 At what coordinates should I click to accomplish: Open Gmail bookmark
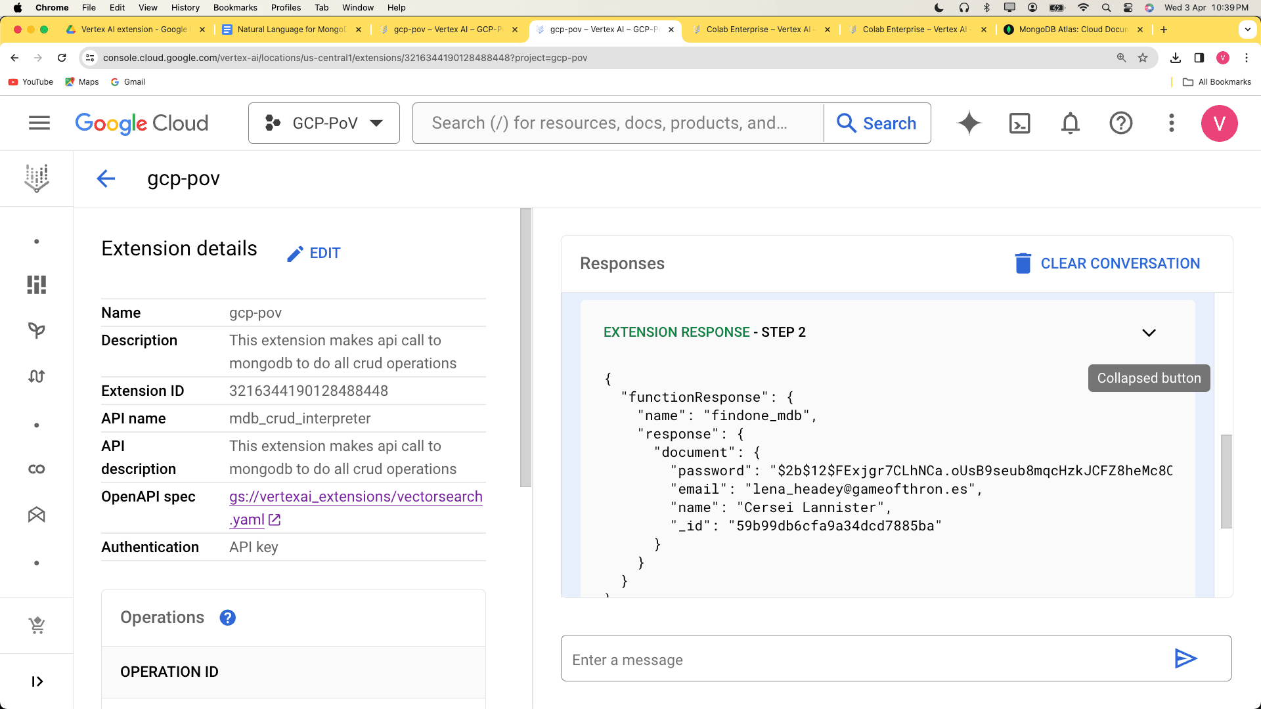[x=128, y=82]
